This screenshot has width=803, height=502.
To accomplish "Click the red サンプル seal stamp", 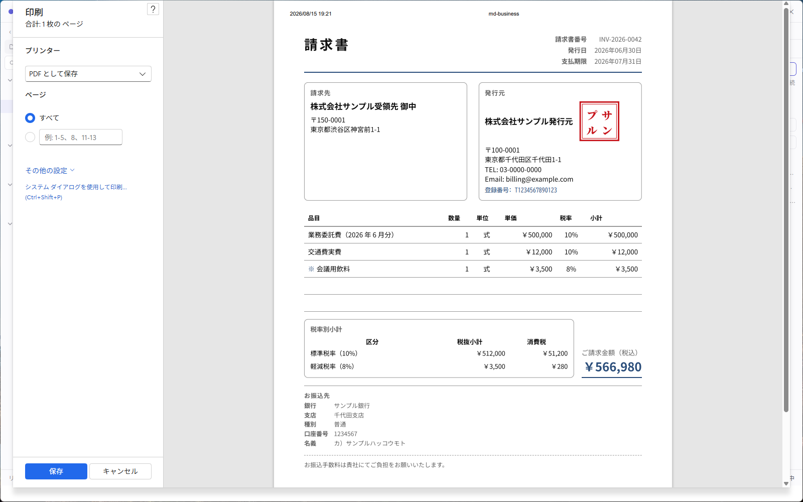I will click(x=599, y=121).
